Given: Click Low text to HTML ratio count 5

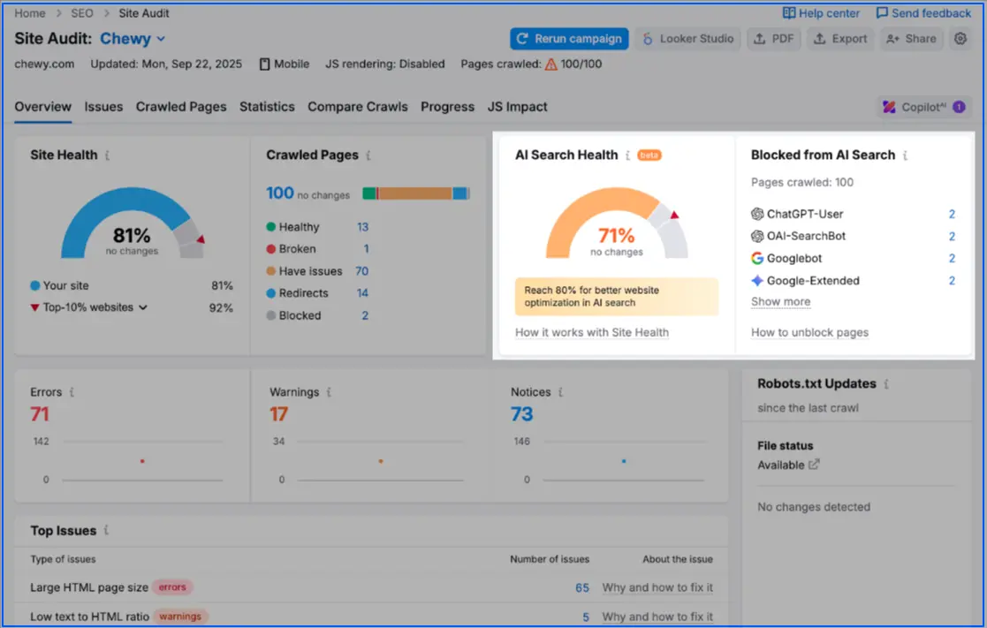Looking at the screenshot, I should [x=586, y=617].
